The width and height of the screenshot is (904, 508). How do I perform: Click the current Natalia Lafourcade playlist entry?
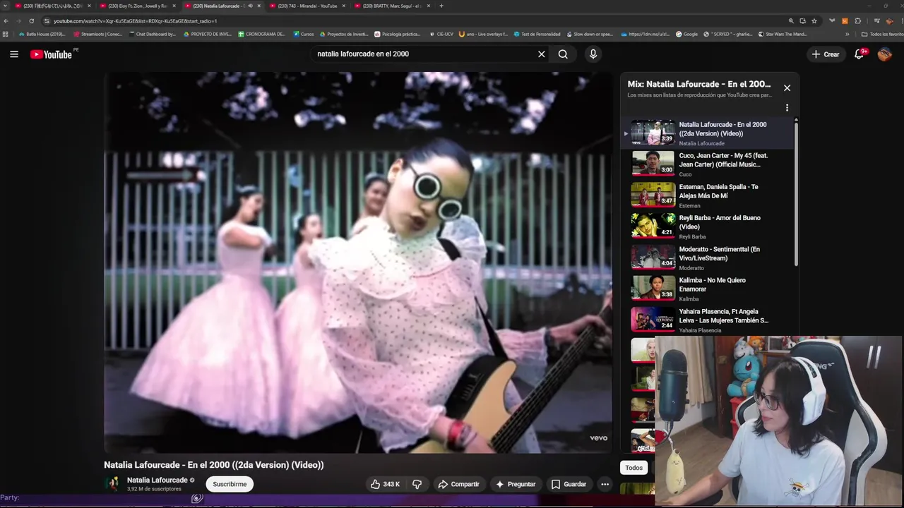pyautogui.click(x=707, y=133)
